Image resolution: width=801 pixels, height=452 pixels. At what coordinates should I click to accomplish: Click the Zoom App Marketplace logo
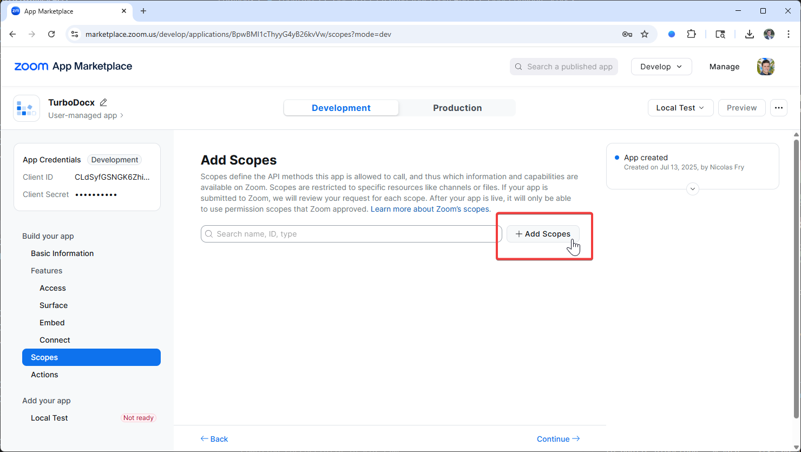click(73, 67)
